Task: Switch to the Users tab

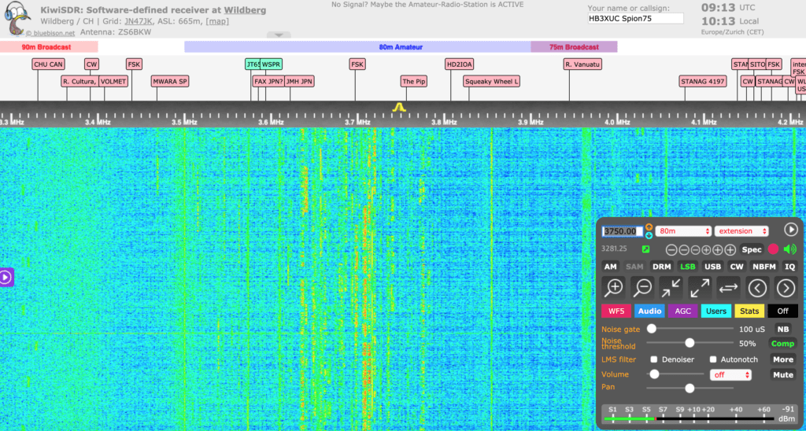Action: 716,311
